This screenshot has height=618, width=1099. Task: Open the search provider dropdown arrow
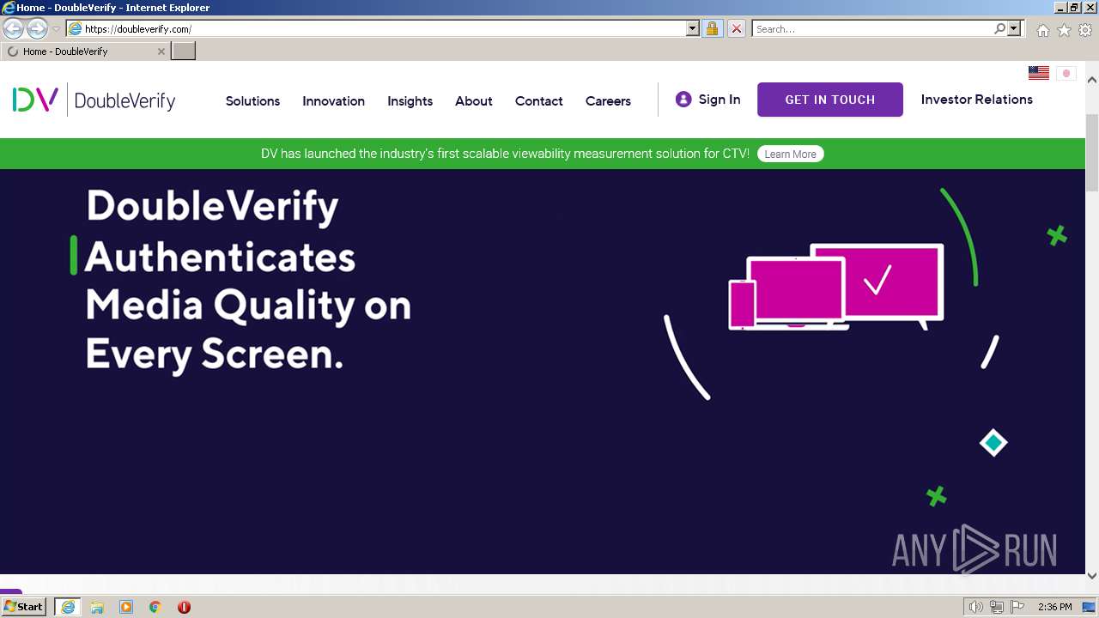point(1014,28)
